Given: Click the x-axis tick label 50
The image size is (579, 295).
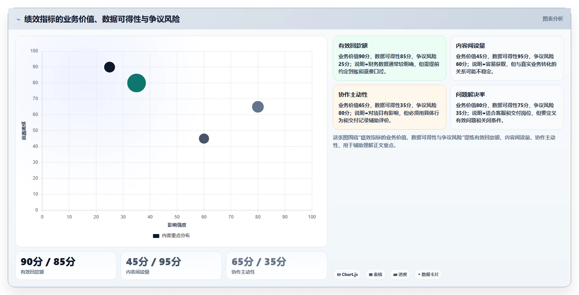Looking at the screenshot, I should pyautogui.click(x=177, y=217).
